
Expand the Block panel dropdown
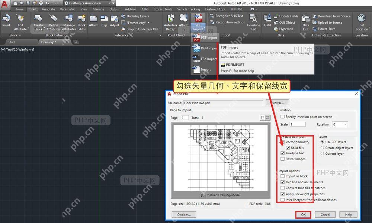click(x=15, y=35)
